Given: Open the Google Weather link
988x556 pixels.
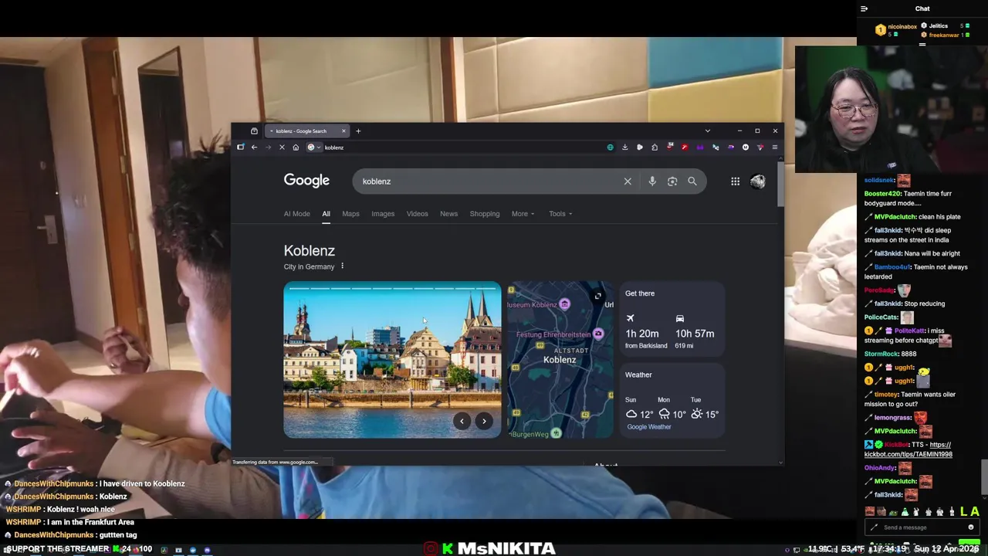Looking at the screenshot, I should 649,427.
